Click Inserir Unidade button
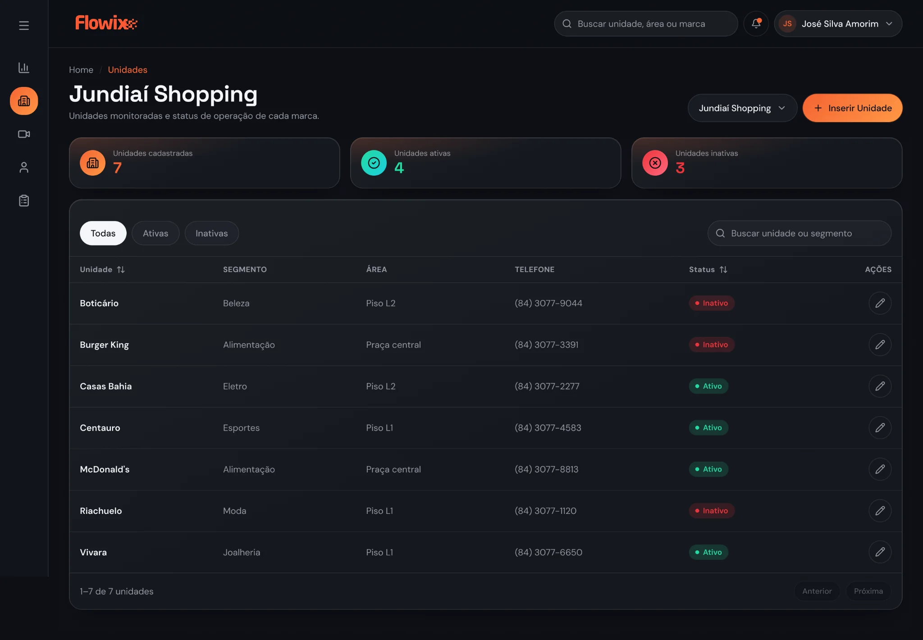 [853, 108]
